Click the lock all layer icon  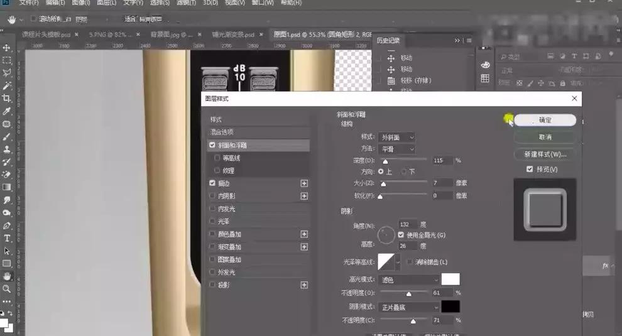[x=562, y=84]
